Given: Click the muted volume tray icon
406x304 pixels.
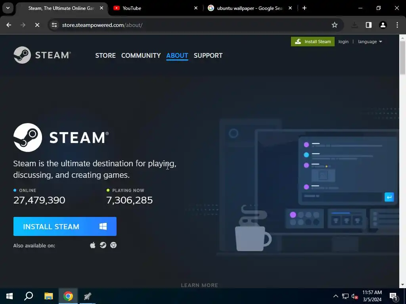Looking at the screenshot, I should point(355,296).
